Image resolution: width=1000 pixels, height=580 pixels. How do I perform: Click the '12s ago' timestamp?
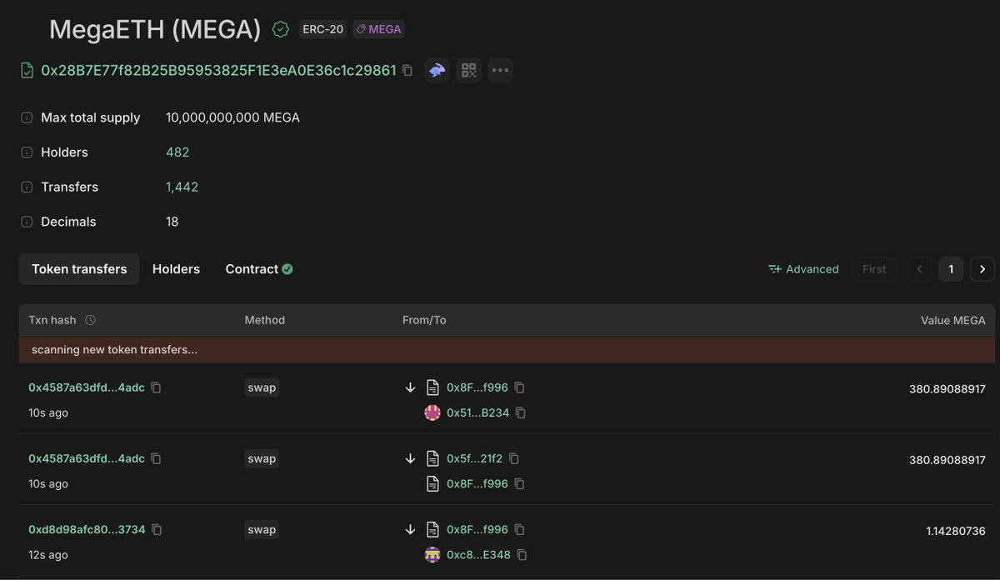[48, 555]
